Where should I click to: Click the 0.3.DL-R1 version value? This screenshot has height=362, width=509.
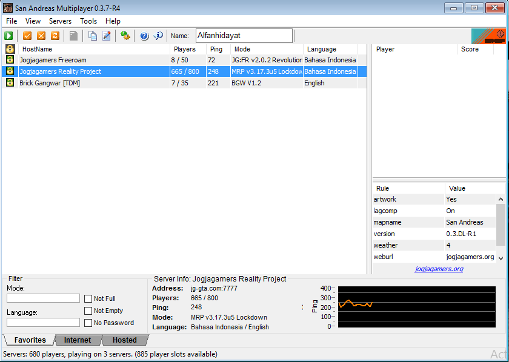tap(461, 234)
